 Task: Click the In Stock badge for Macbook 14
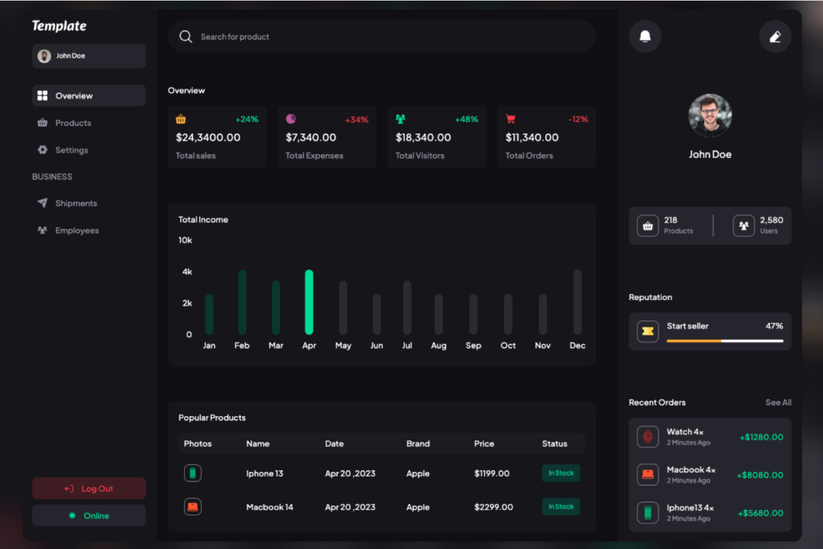point(561,507)
